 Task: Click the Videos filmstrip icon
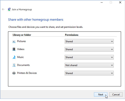14,49
